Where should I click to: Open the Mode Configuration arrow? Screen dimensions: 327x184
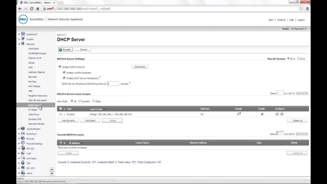coord(306,29)
